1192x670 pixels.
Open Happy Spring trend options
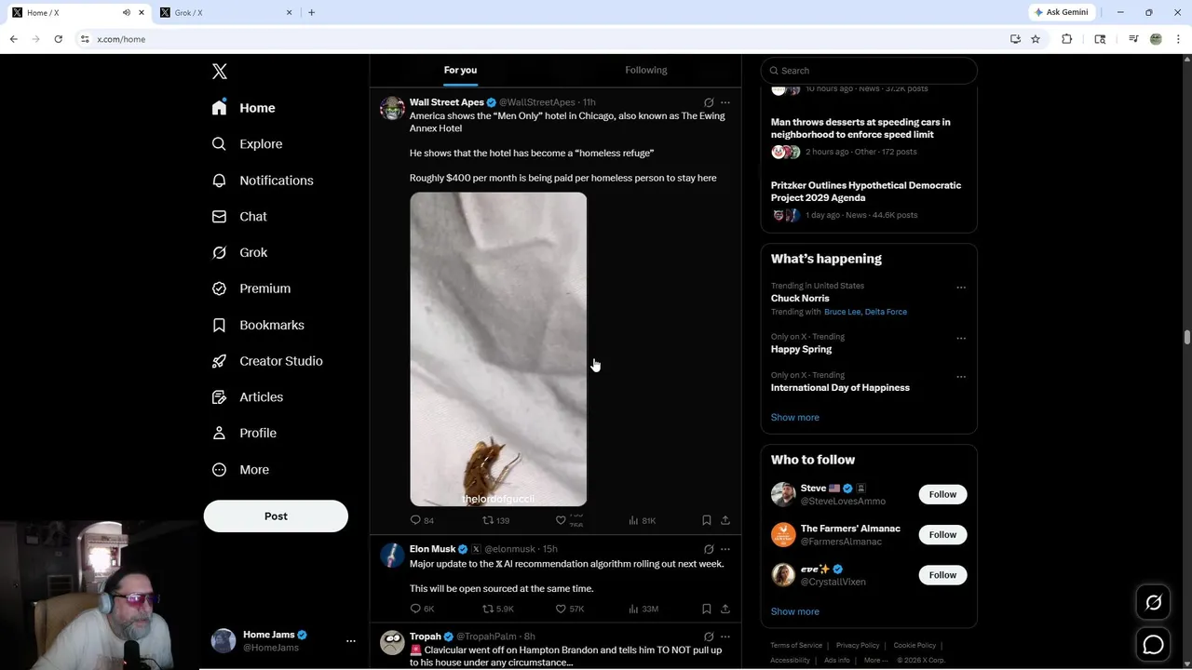[961, 339]
